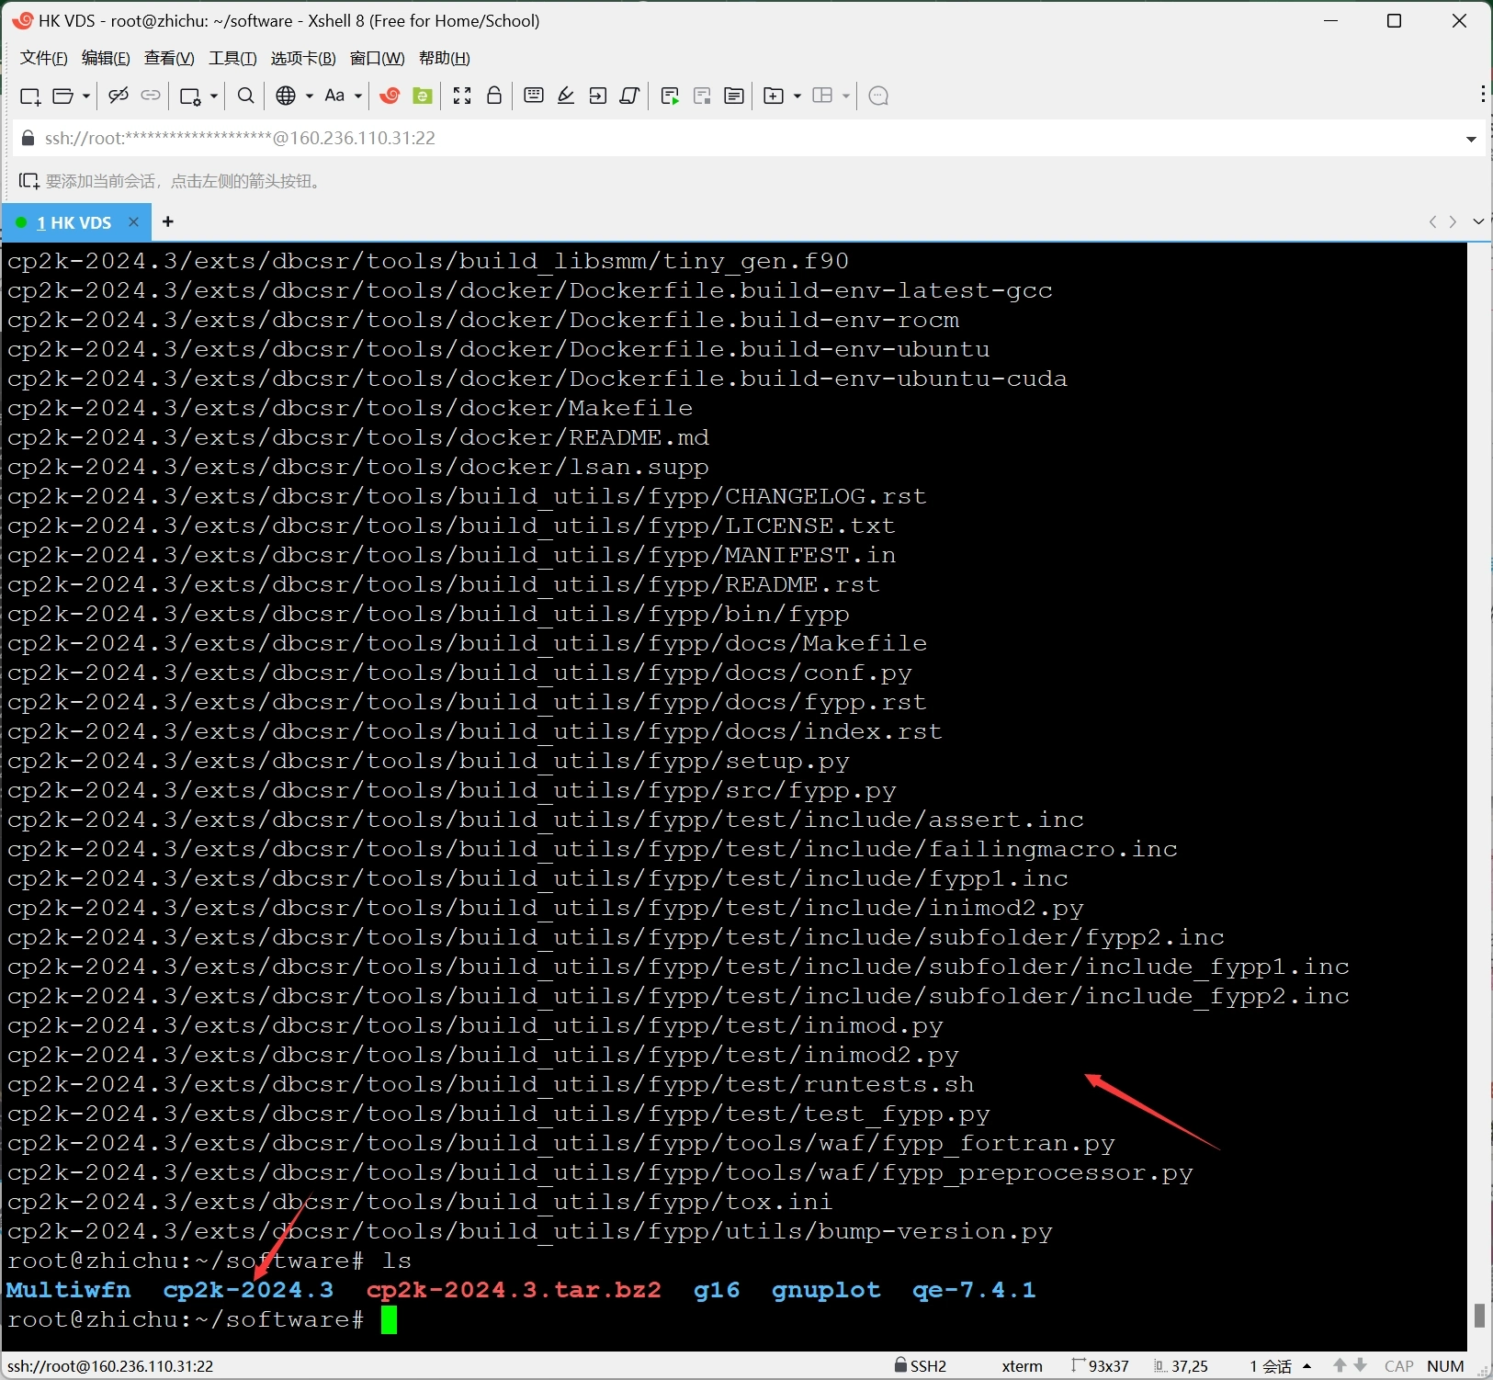Screen dimensions: 1493x1380
Task: Open the 查看(V) menu
Action: point(169,58)
